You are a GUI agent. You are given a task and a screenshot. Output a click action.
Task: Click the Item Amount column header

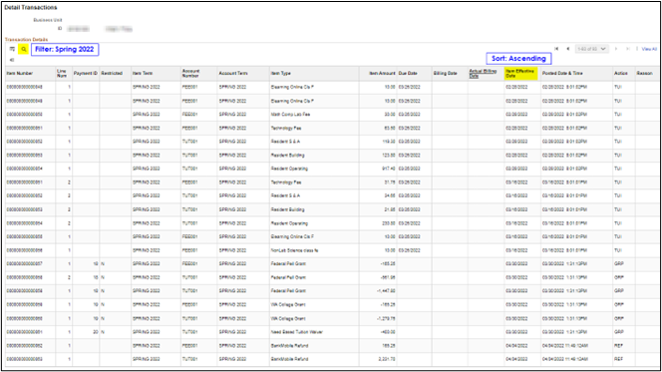(x=383, y=74)
